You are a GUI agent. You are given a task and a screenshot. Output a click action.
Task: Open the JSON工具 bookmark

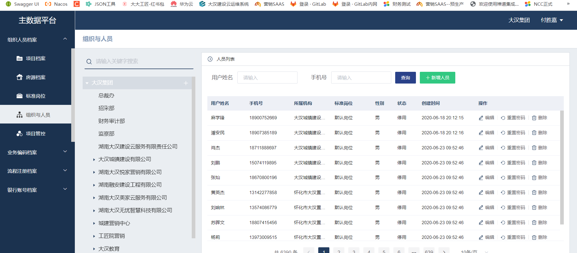click(x=100, y=4)
